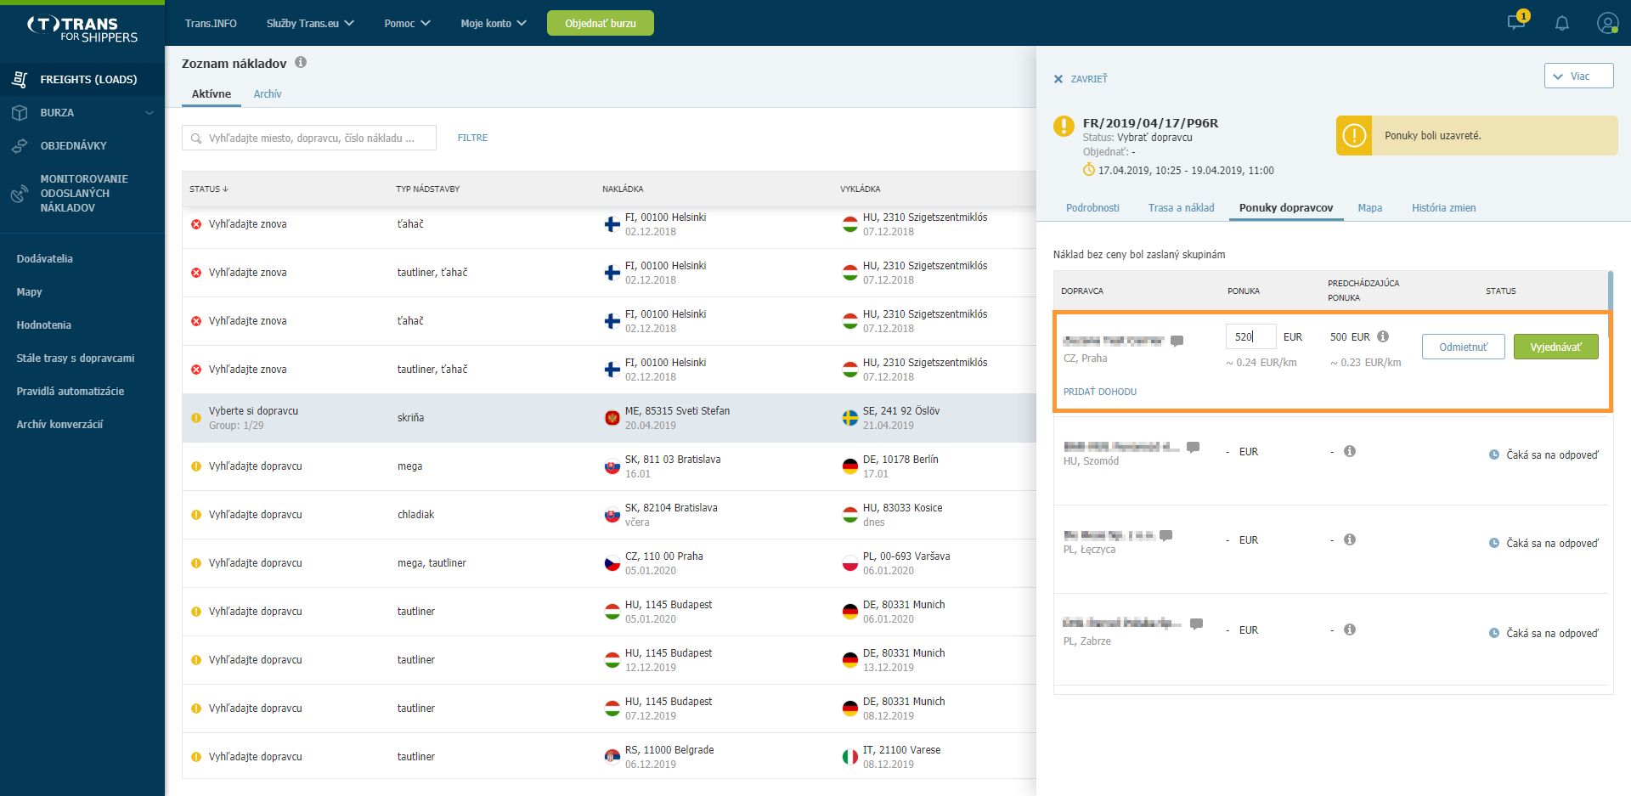1631x796 pixels.
Task: Open the História zmien tab
Action: tap(1443, 207)
